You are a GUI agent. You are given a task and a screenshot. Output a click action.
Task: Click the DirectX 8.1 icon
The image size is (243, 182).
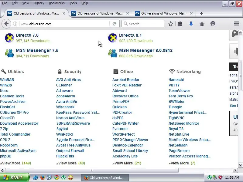[x=113, y=38]
